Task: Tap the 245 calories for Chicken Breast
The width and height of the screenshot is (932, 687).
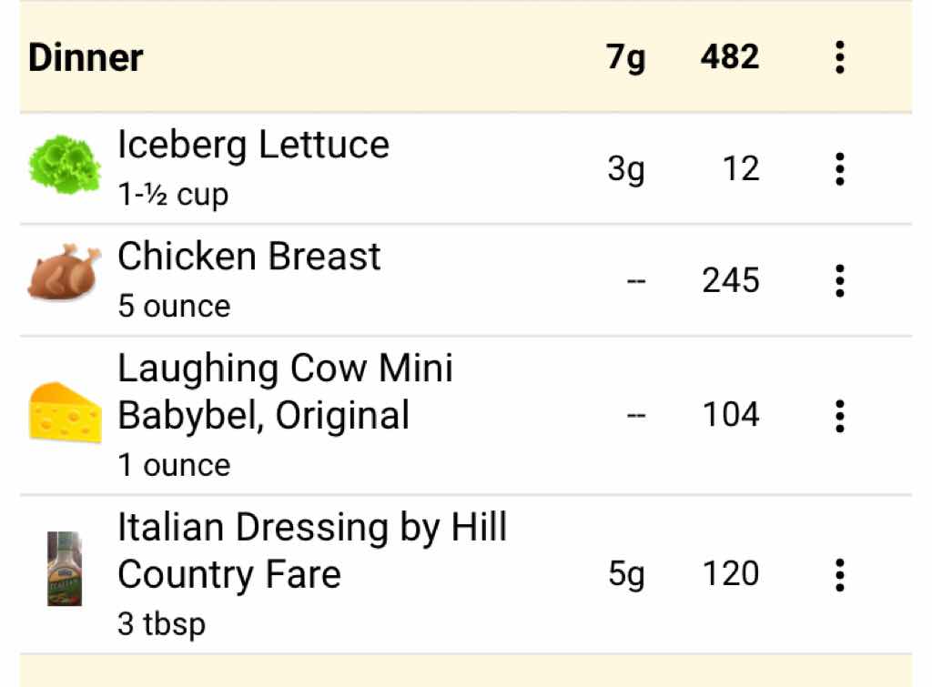Action: 730,280
